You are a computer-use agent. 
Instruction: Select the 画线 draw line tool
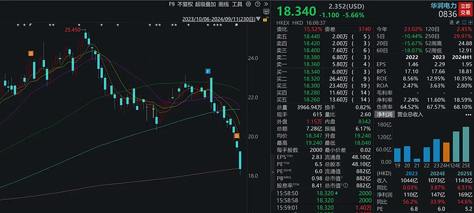[224, 4]
